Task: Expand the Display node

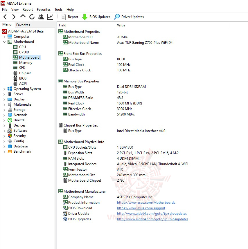Action: click(4, 100)
